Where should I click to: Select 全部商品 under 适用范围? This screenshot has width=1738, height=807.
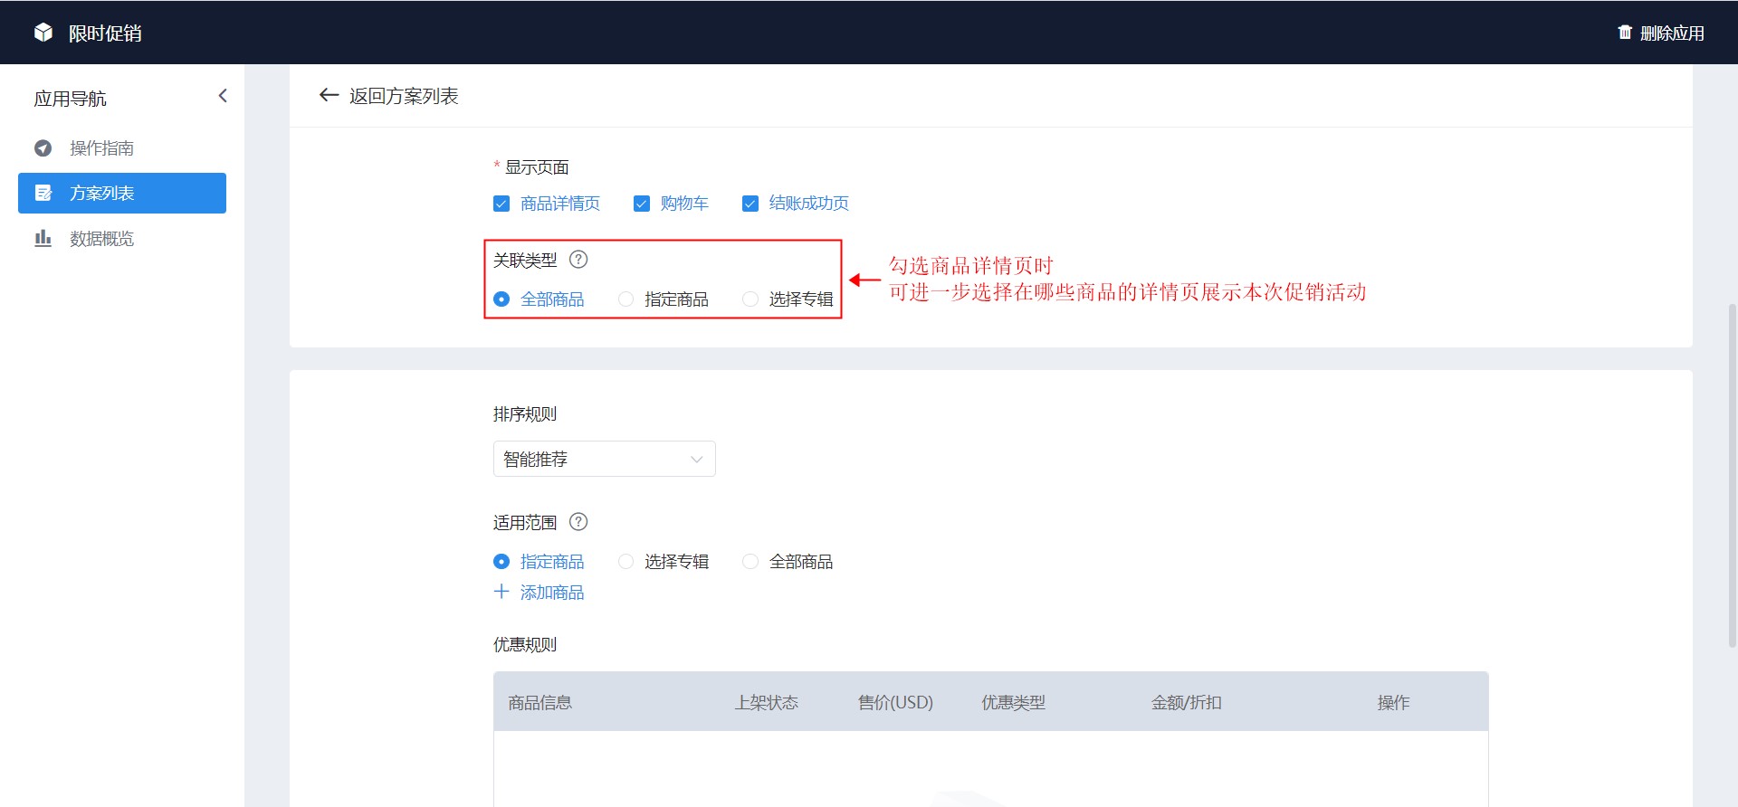750,561
